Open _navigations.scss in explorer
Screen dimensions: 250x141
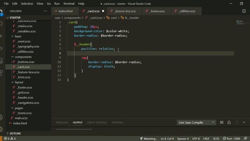point(28,103)
